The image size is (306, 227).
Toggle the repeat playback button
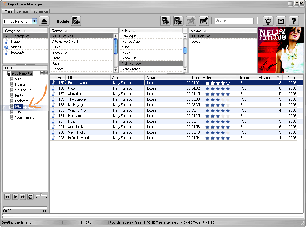tap(30, 197)
